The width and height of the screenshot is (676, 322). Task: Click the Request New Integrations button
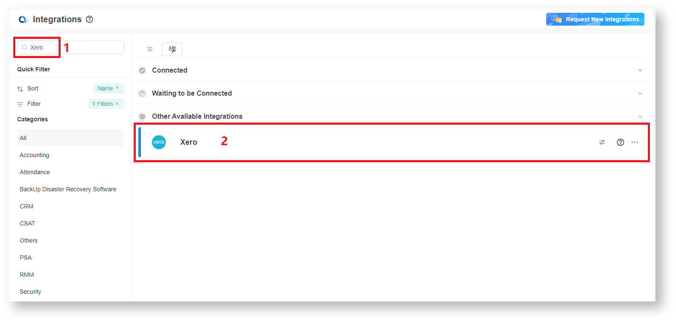click(595, 19)
